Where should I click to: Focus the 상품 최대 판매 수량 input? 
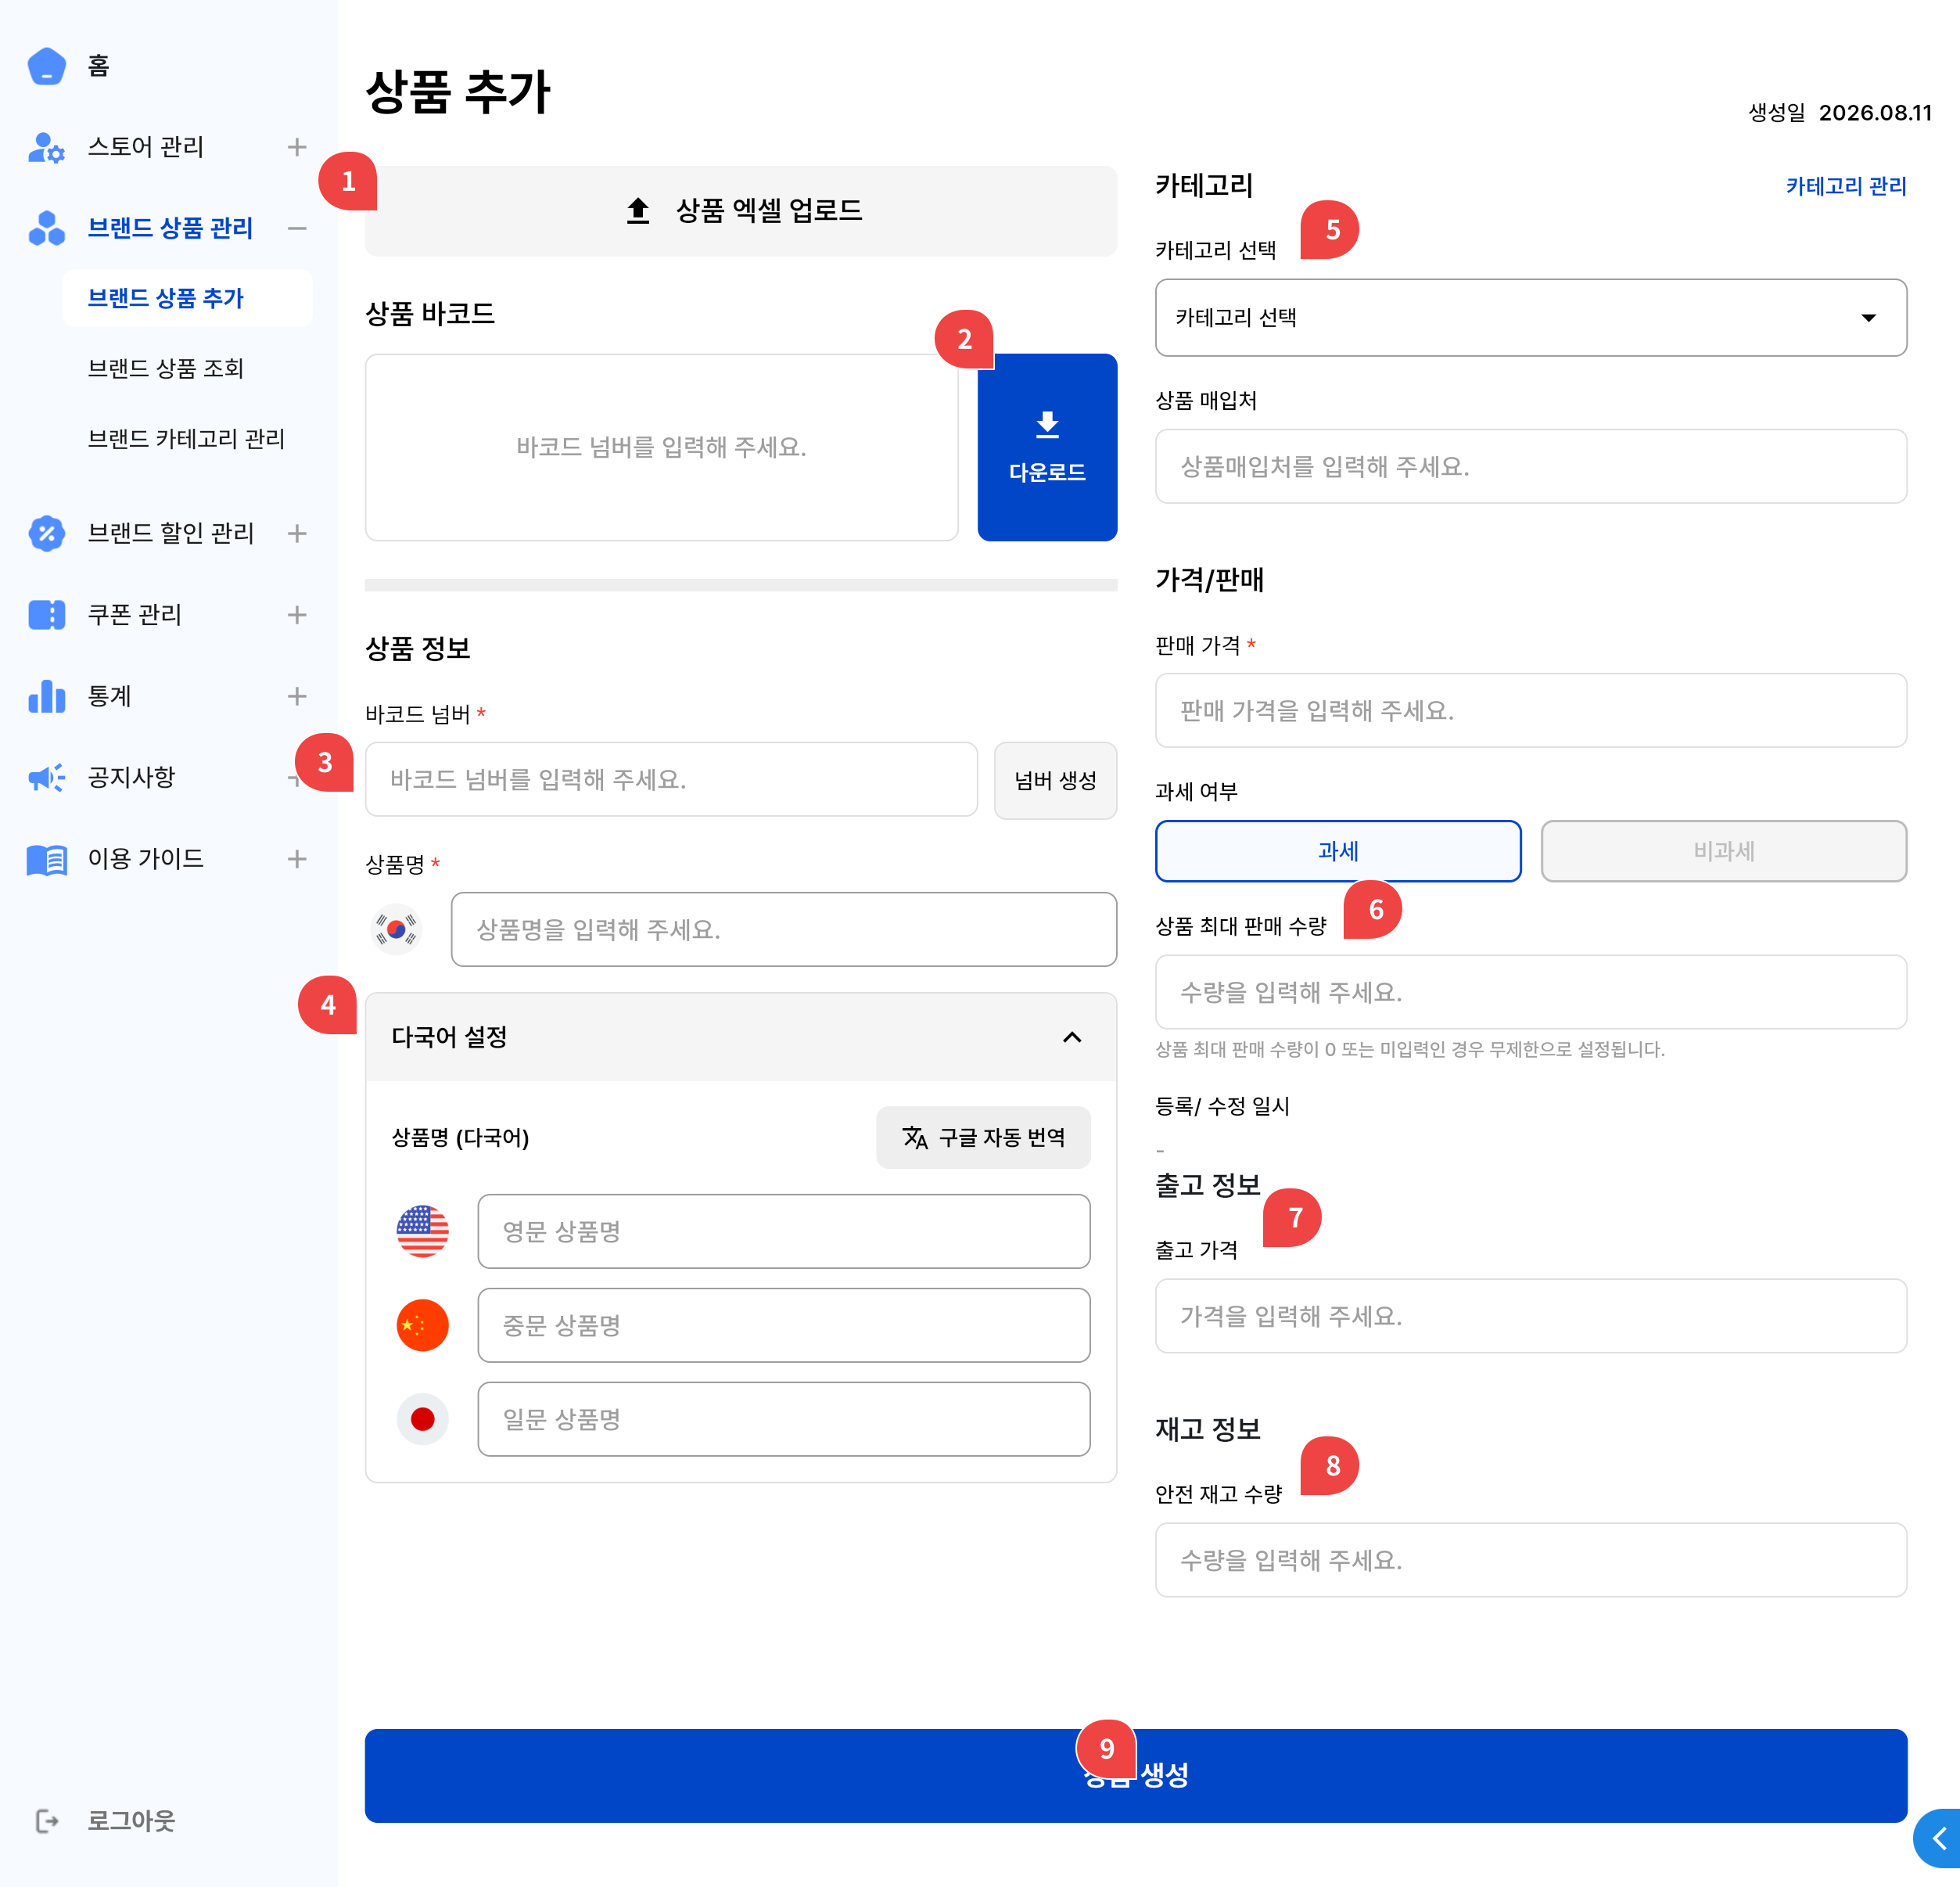[x=1531, y=991]
